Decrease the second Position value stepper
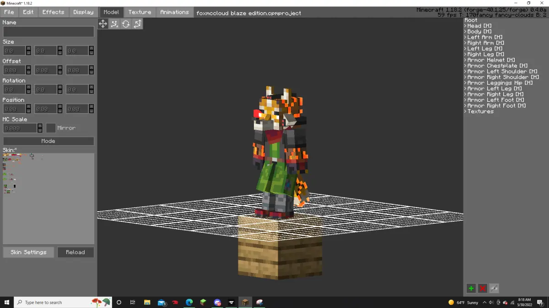Viewport: 549px width, 308px height. (x=60, y=111)
